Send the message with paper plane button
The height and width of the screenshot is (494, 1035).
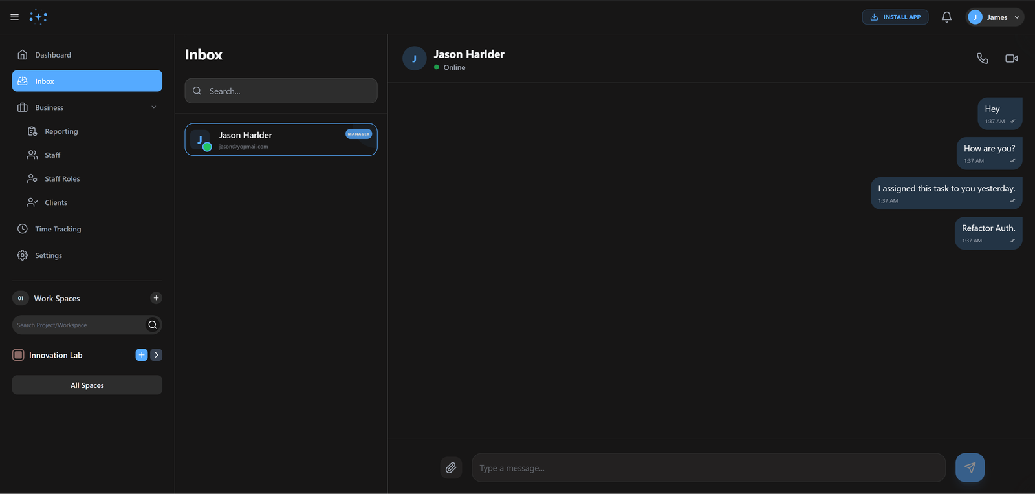(x=970, y=467)
